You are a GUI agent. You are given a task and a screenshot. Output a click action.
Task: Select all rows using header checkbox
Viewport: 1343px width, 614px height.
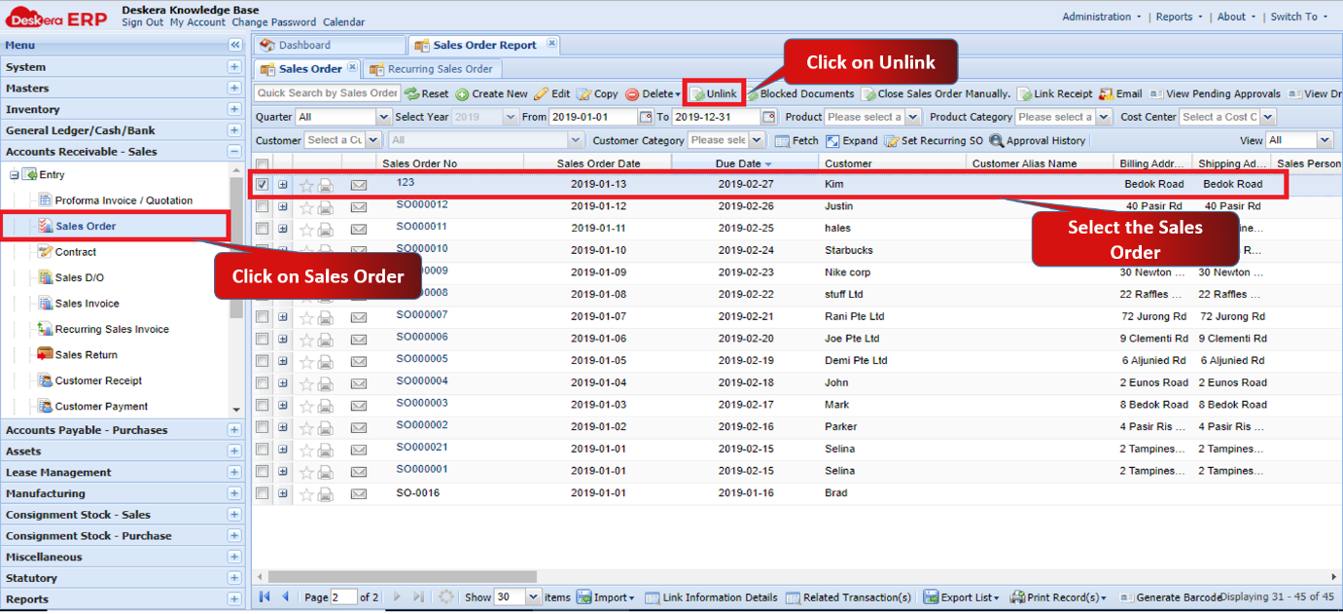coord(263,163)
